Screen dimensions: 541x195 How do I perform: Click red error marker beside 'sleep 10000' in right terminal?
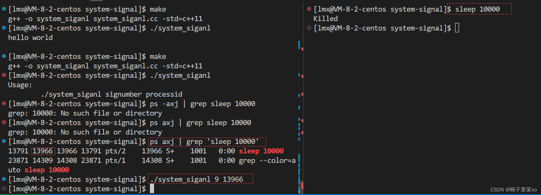[309, 9]
